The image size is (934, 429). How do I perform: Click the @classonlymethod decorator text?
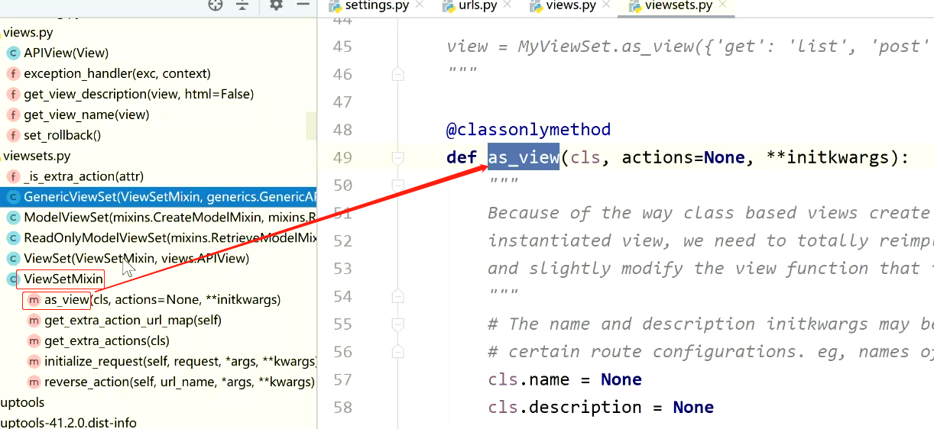tap(529, 130)
